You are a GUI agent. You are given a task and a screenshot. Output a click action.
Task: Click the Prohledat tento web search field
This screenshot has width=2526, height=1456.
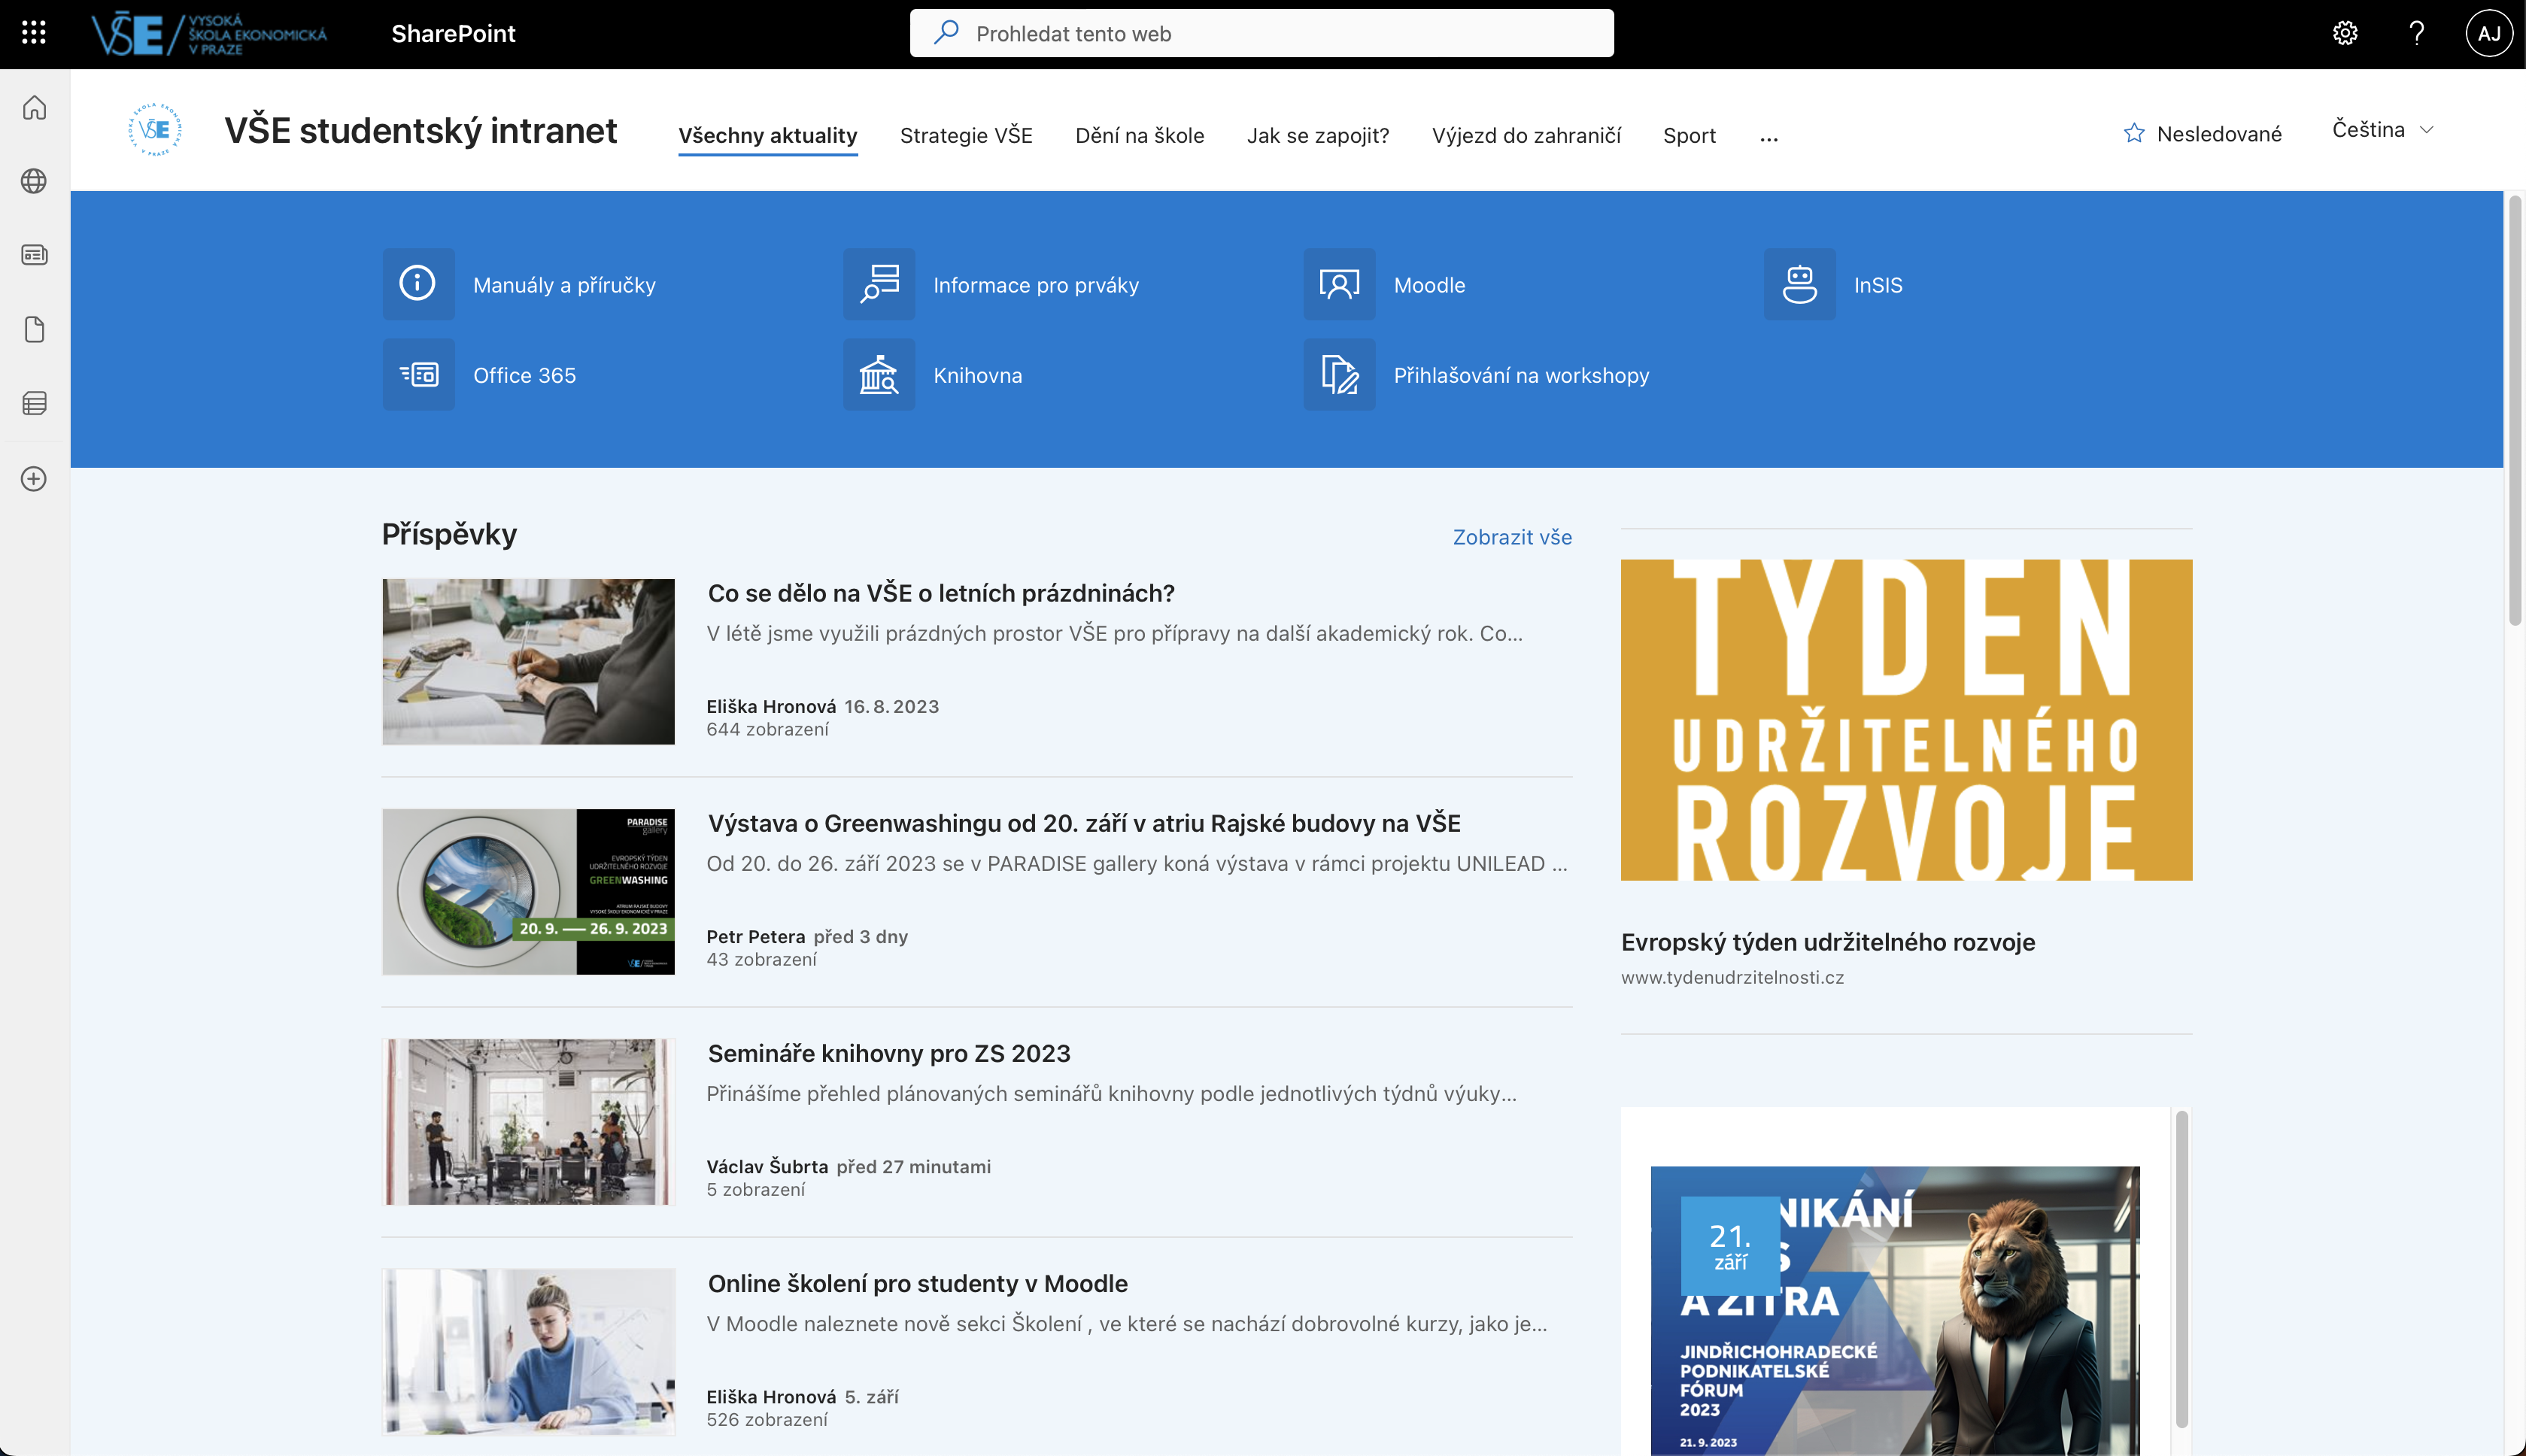tap(1261, 33)
